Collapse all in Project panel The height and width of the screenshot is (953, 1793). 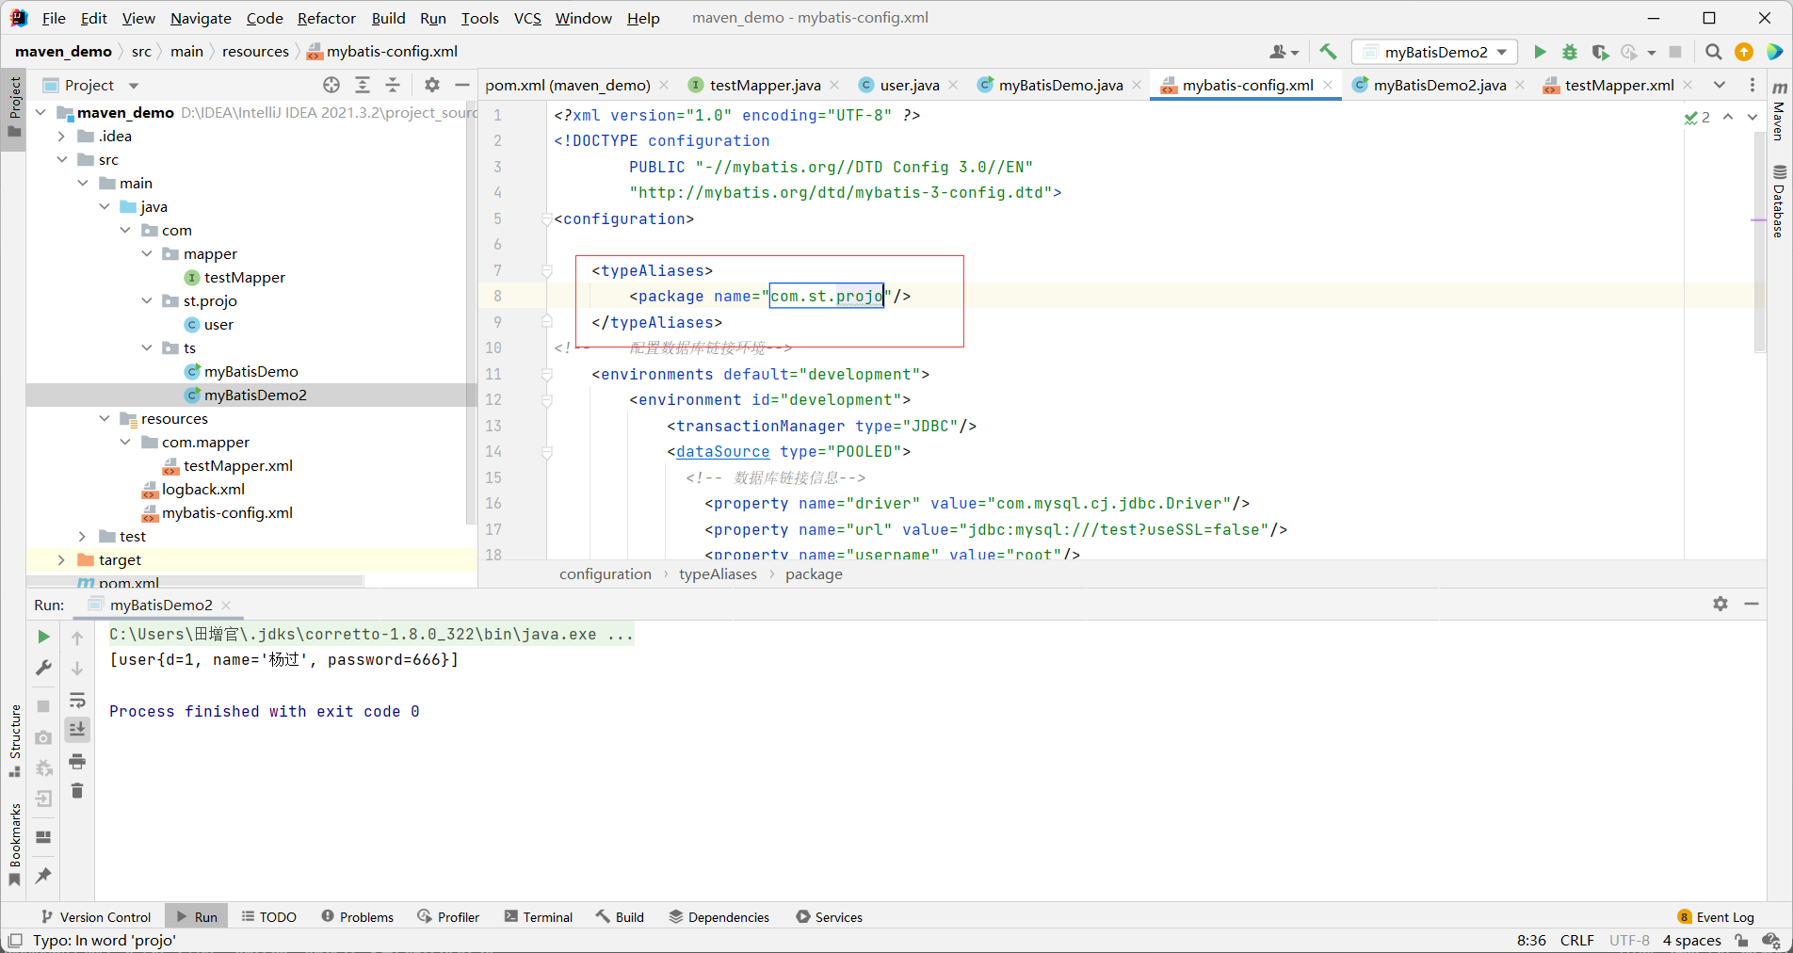393,85
